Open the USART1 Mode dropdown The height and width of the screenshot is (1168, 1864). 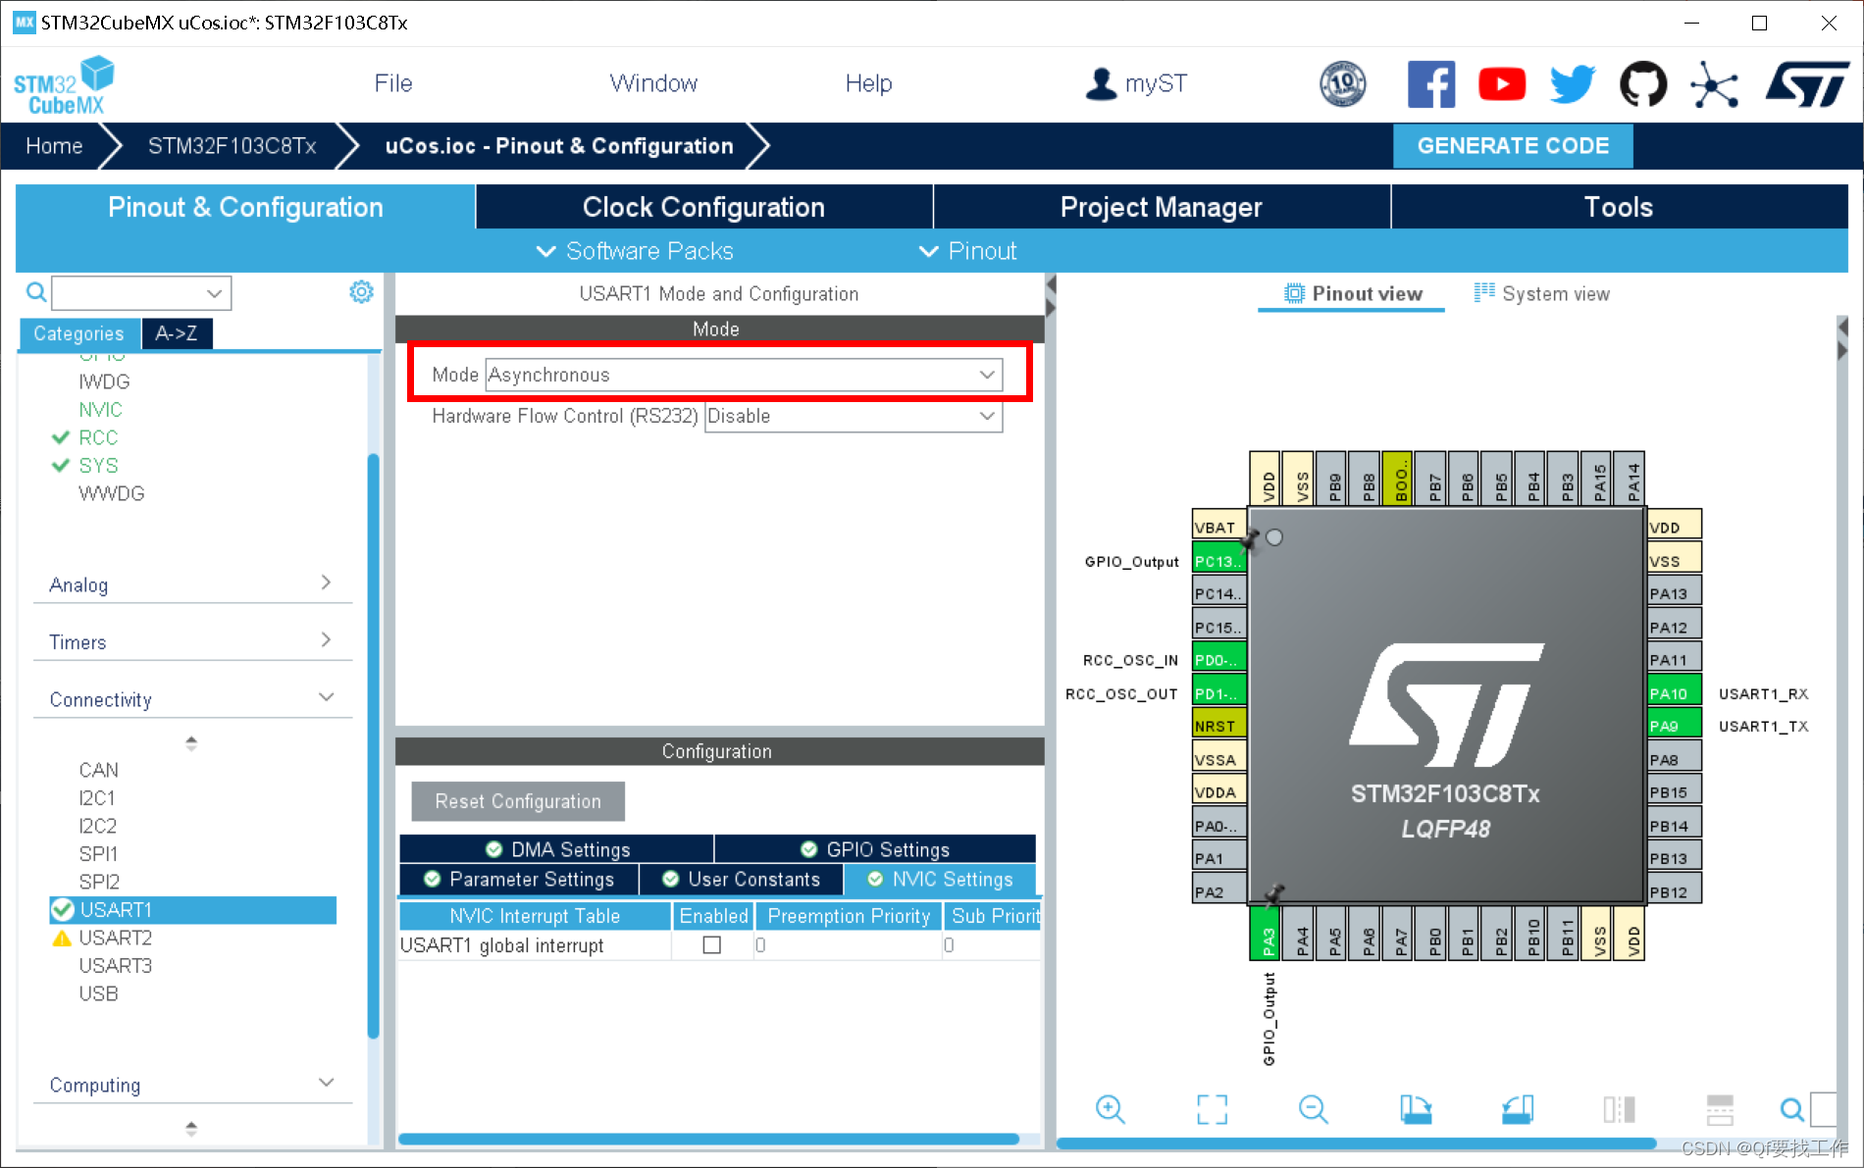click(x=744, y=375)
